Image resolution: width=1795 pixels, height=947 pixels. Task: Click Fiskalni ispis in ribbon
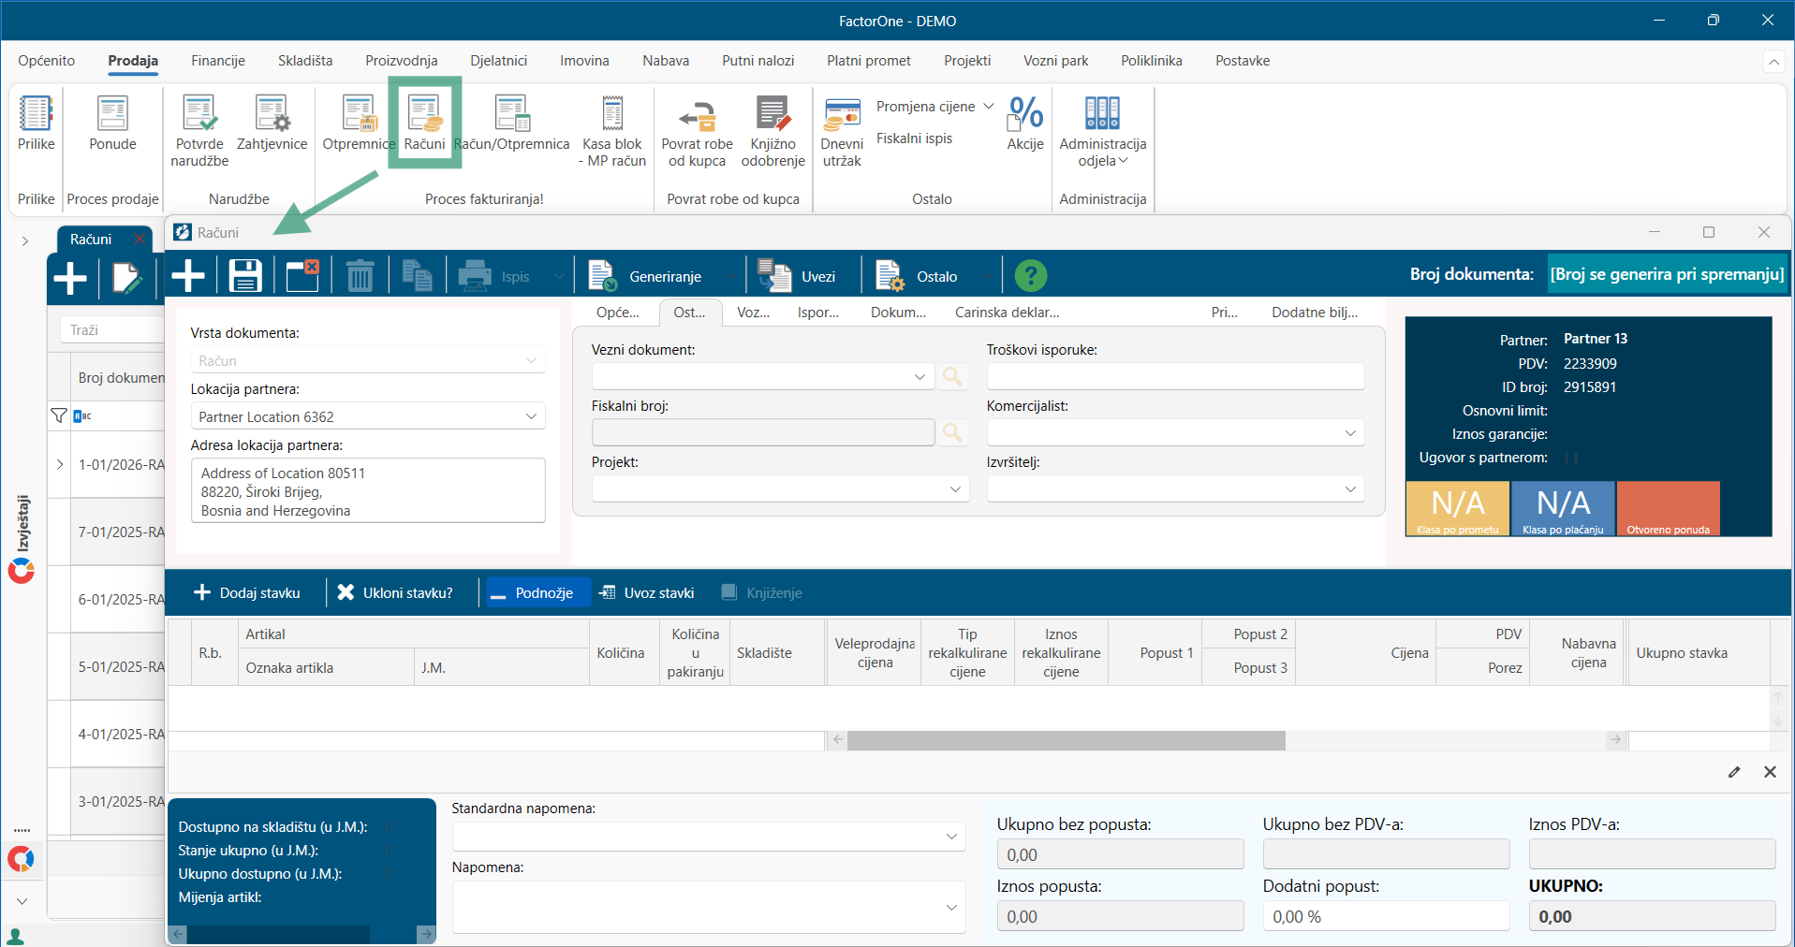coord(914,138)
